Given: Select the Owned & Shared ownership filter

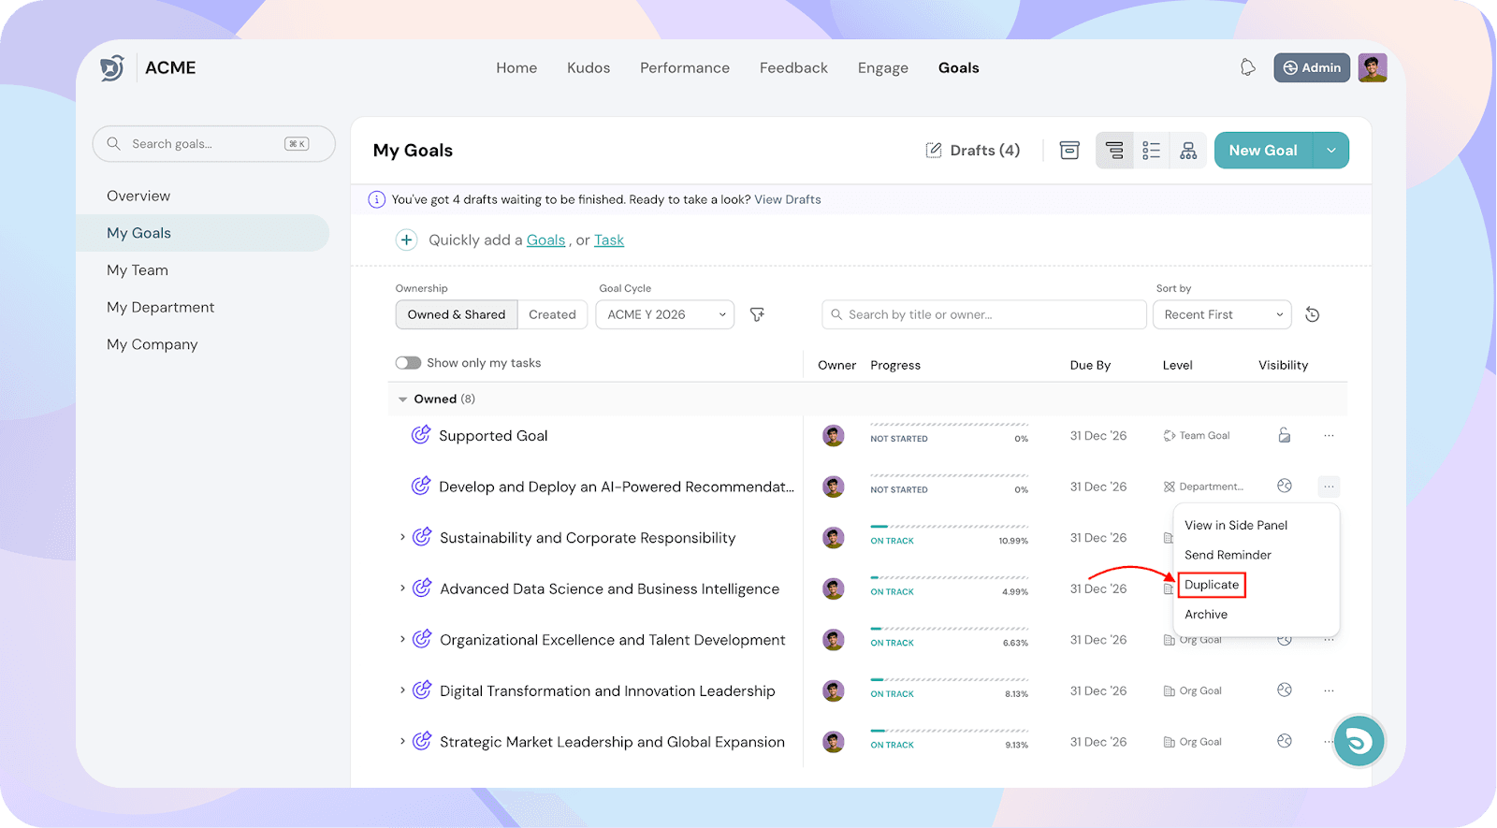Looking at the screenshot, I should [457, 314].
